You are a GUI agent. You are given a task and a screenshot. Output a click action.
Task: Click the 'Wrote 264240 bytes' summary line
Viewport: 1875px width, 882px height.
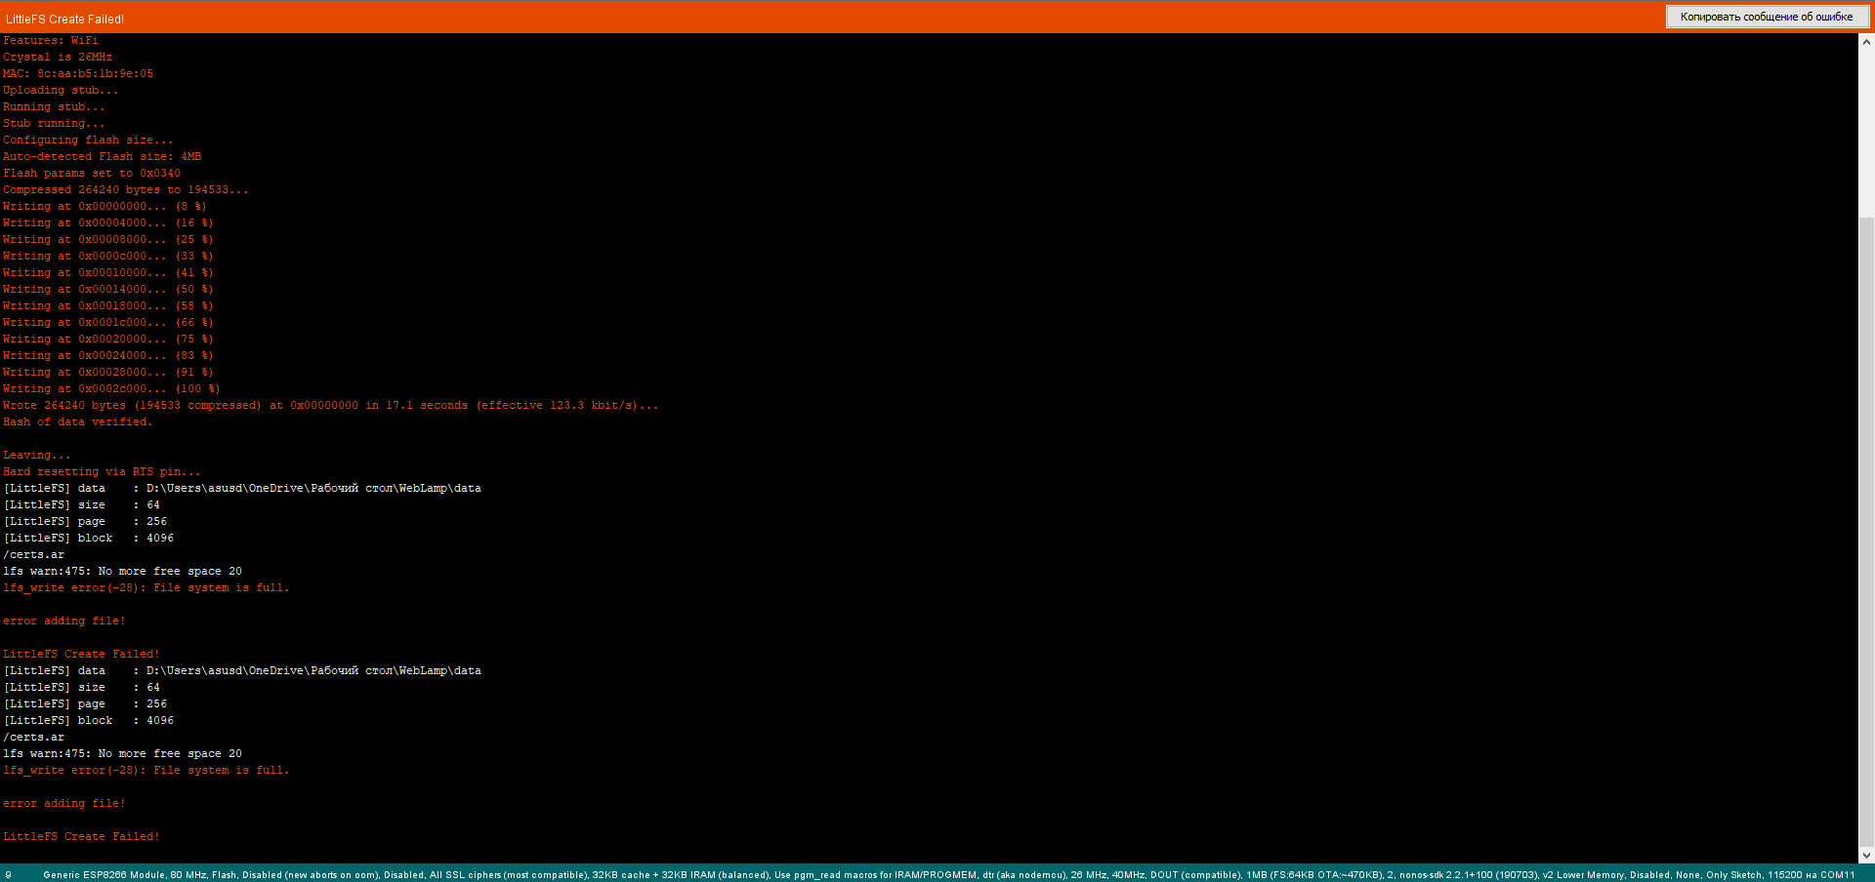[330, 405]
